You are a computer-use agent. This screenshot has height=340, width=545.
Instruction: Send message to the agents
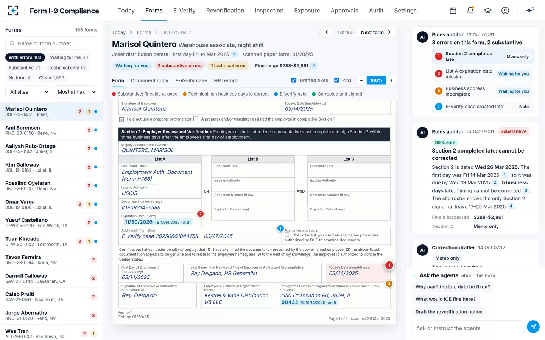point(533,327)
